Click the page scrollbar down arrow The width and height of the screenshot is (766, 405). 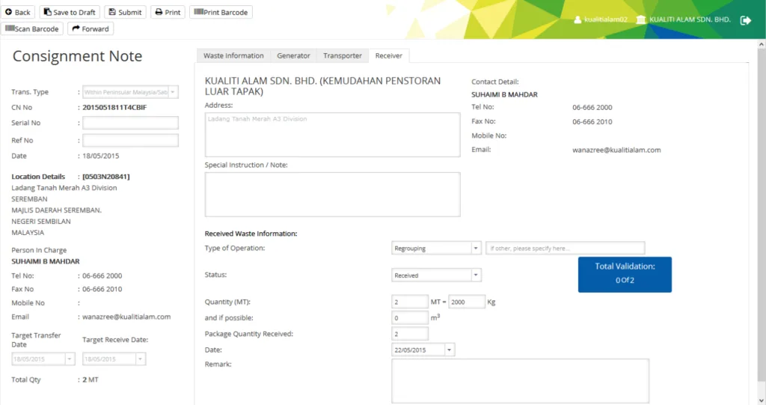point(761,401)
